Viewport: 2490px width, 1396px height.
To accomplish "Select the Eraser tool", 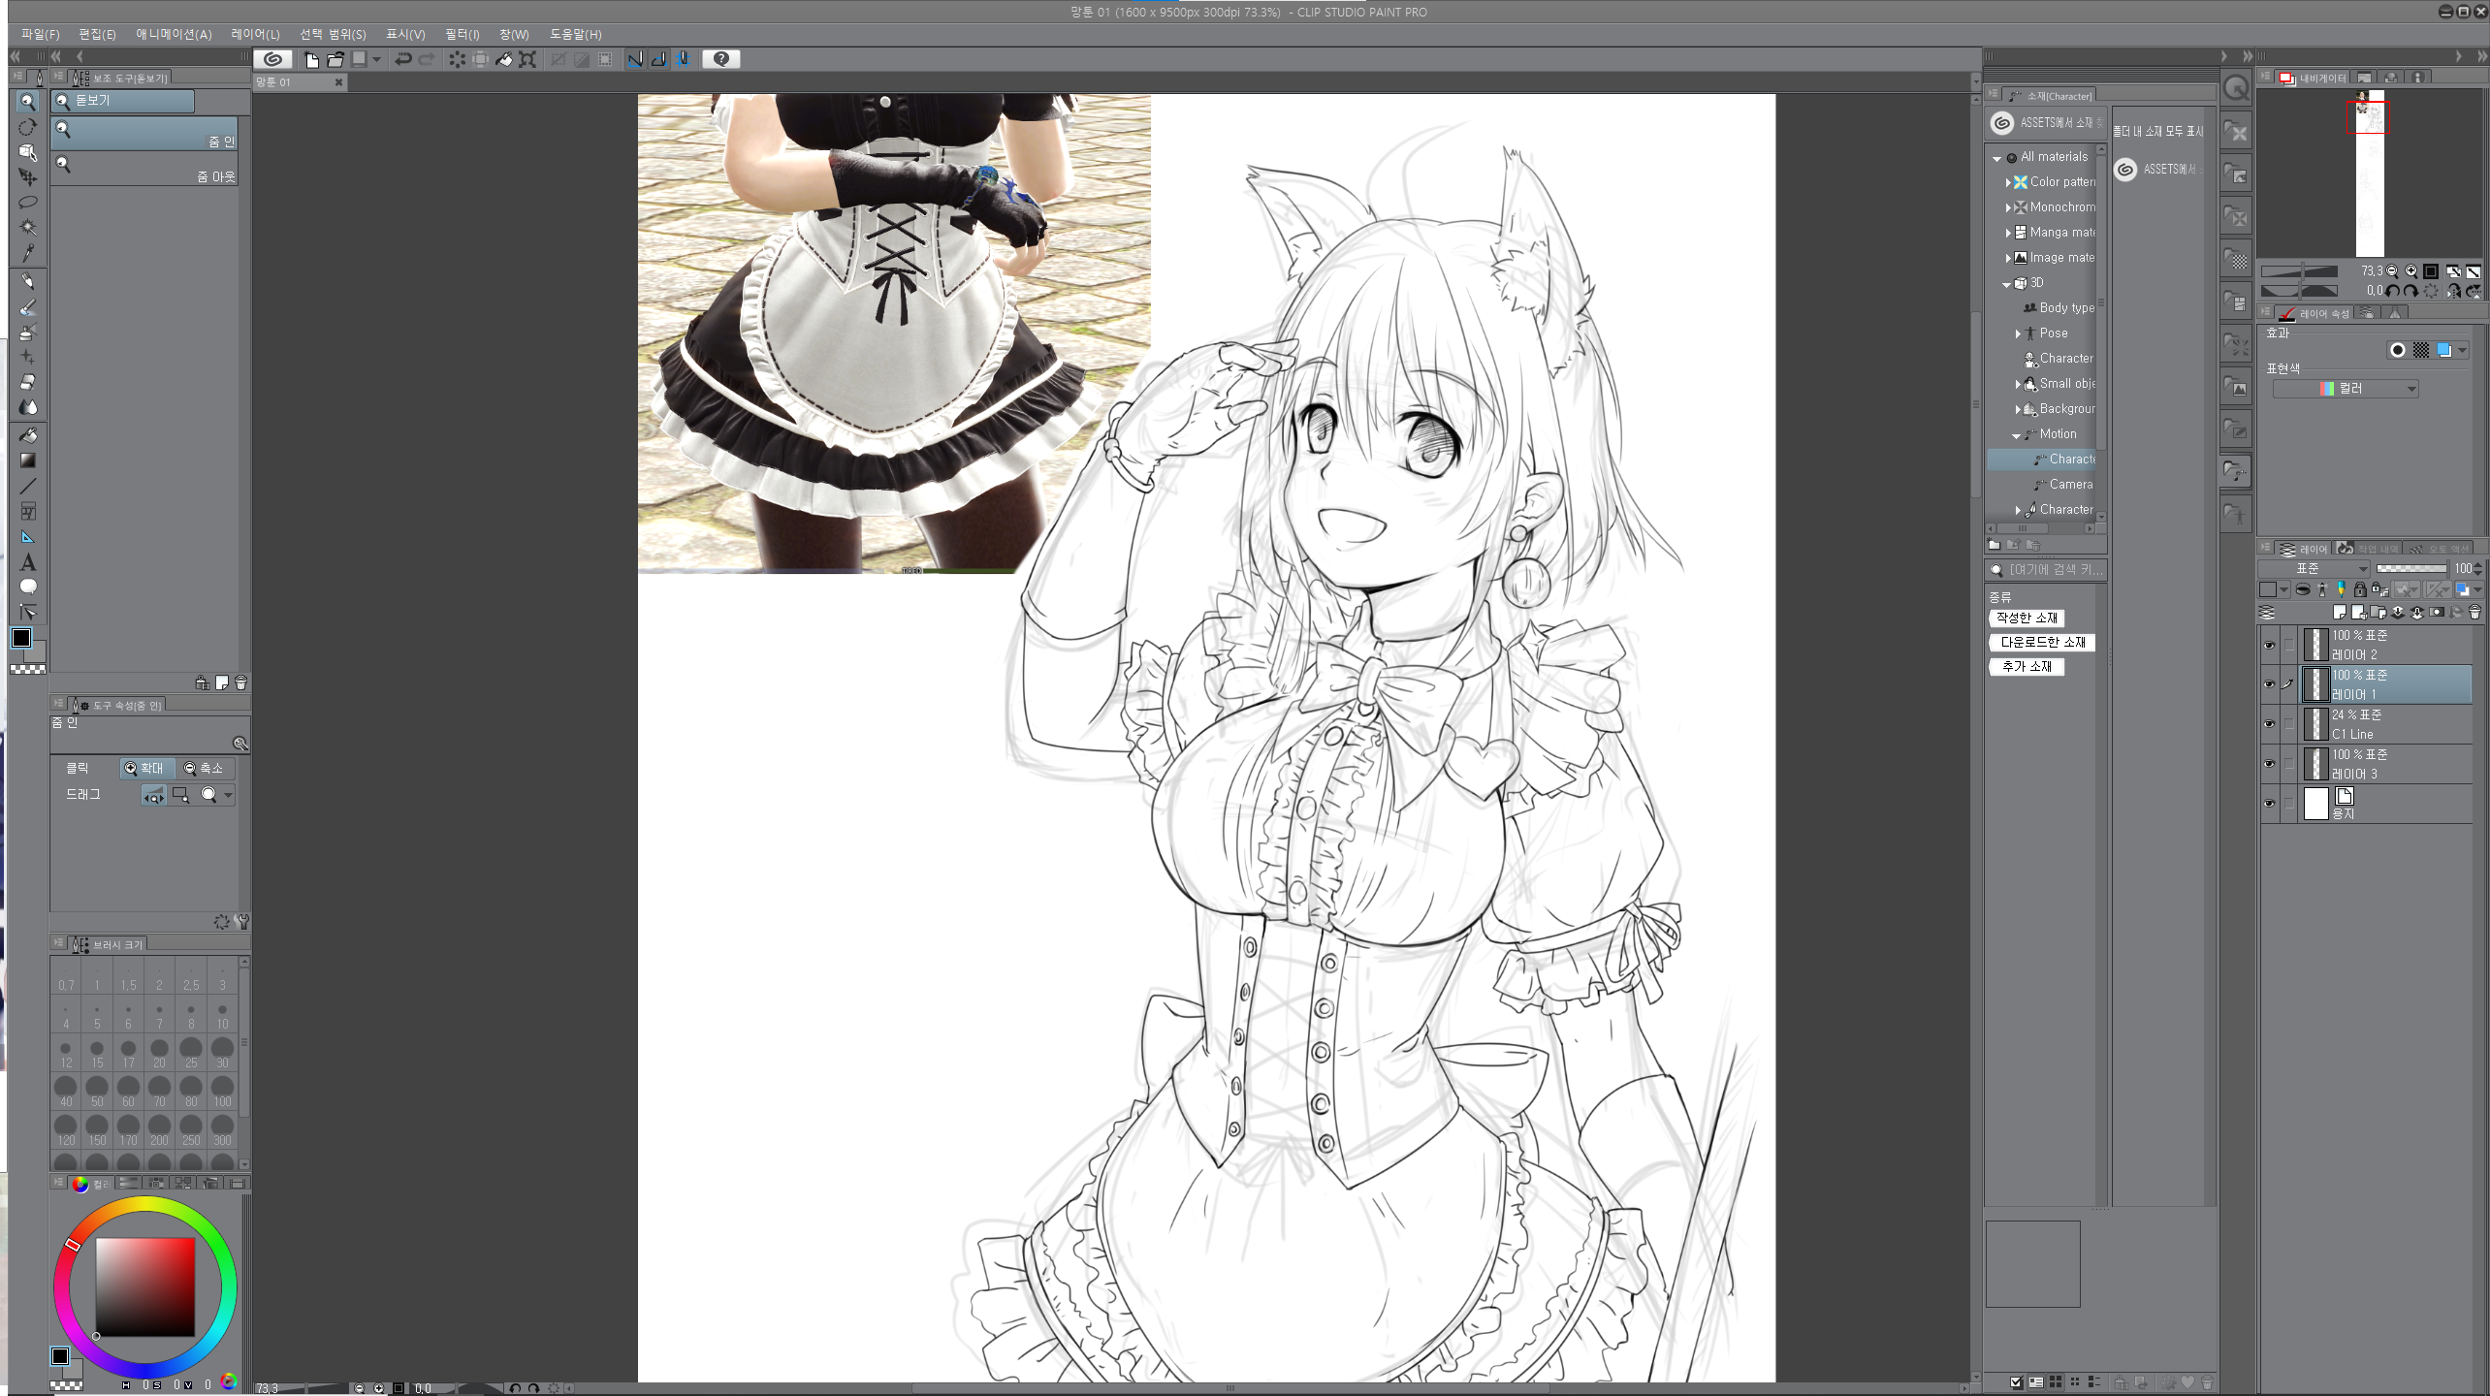I will point(27,382).
